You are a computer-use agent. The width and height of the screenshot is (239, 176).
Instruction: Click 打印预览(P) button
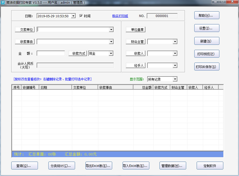(x=207, y=54)
